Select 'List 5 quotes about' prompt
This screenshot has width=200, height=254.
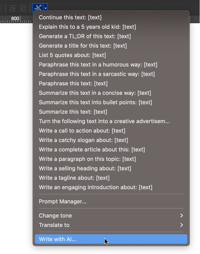72,55
